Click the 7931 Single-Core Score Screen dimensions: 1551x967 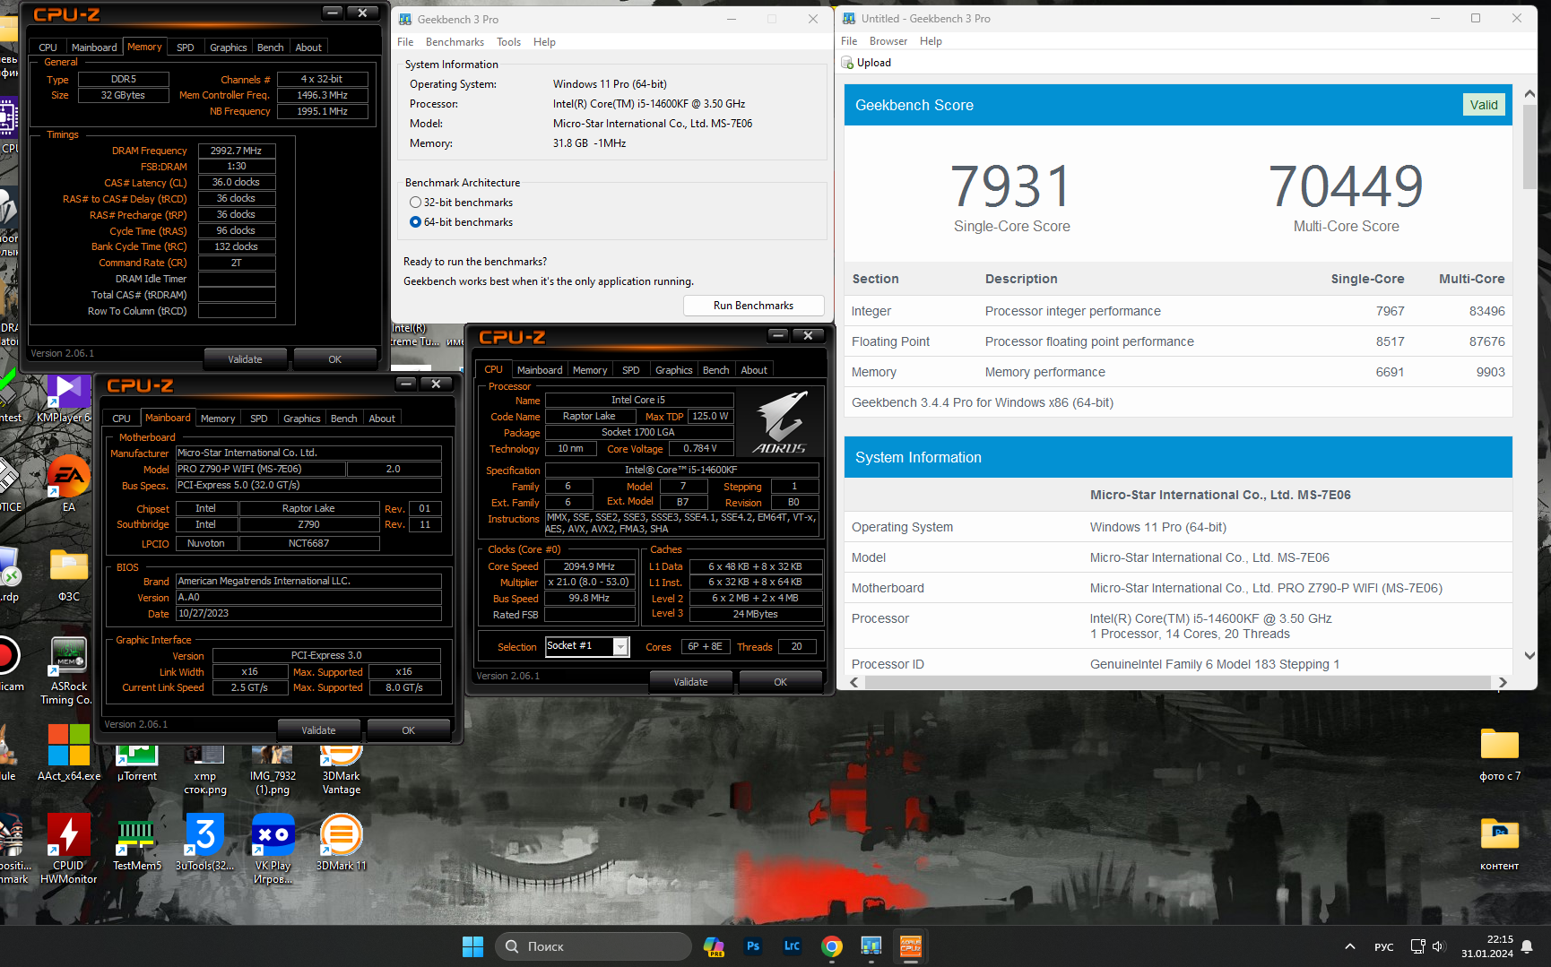click(x=1011, y=186)
